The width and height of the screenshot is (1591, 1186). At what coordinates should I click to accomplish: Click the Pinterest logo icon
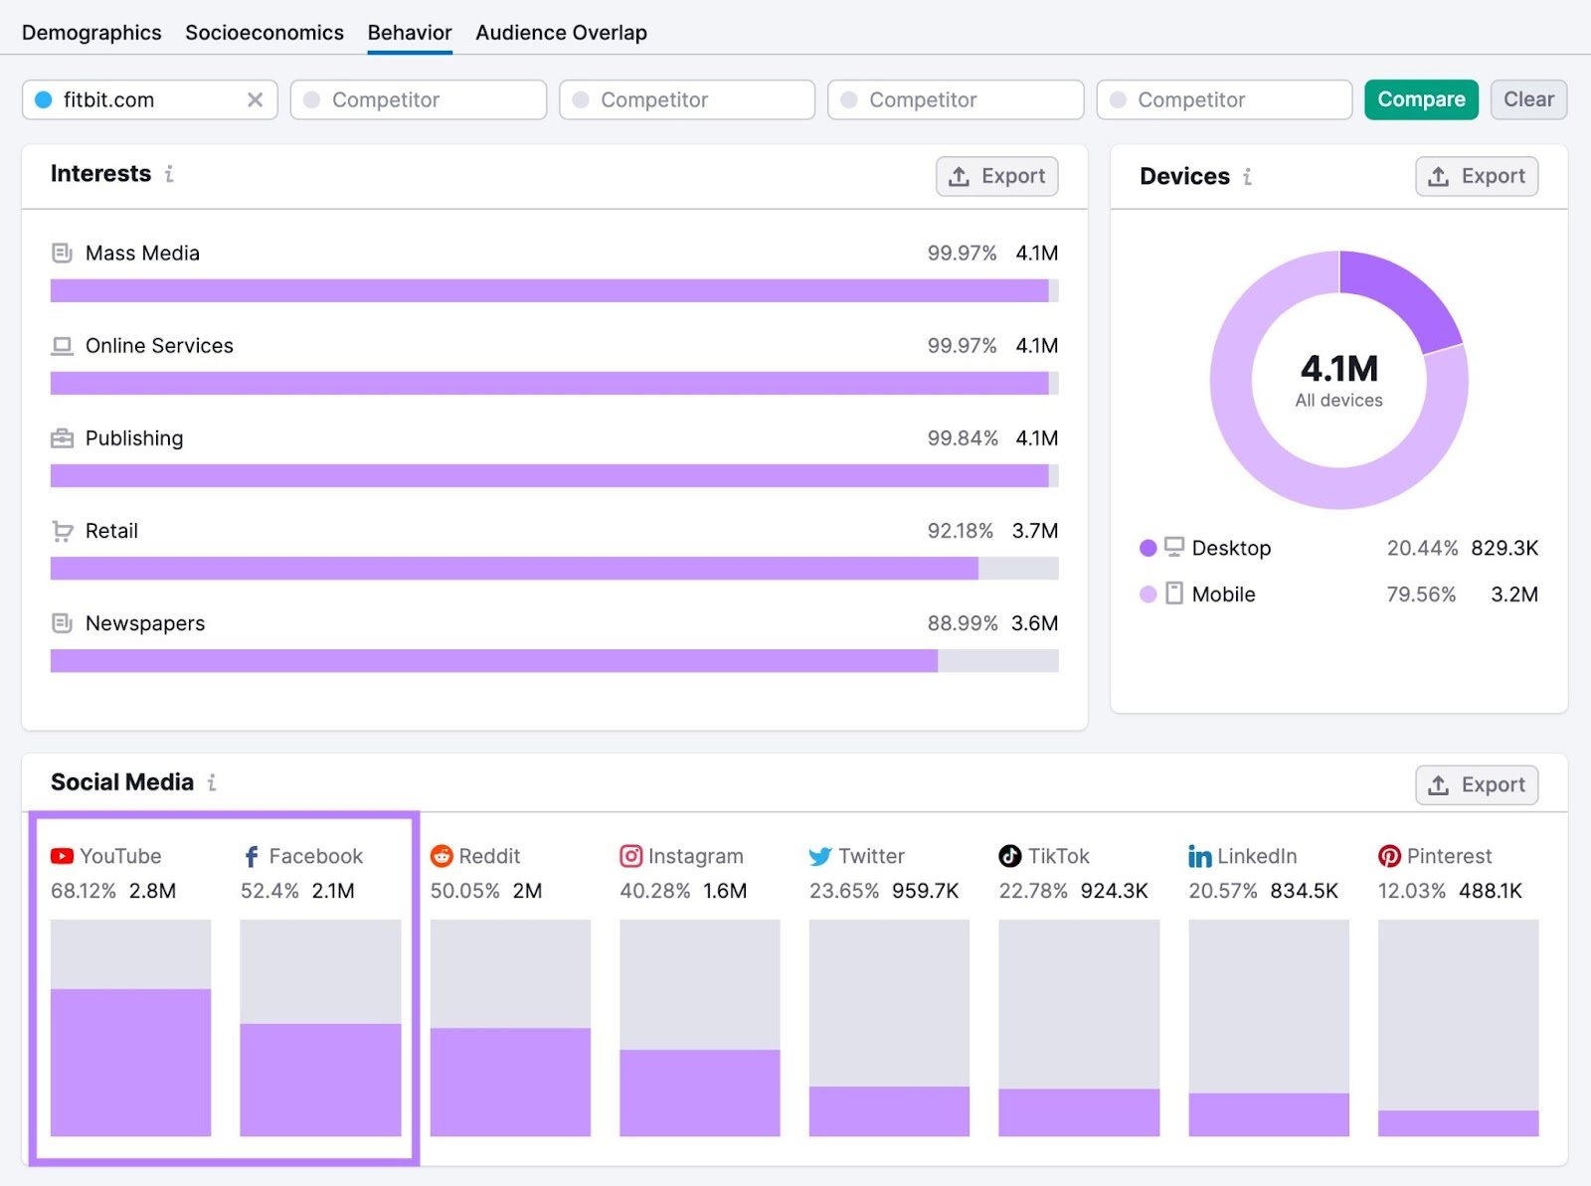click(x=1389, y=856)
